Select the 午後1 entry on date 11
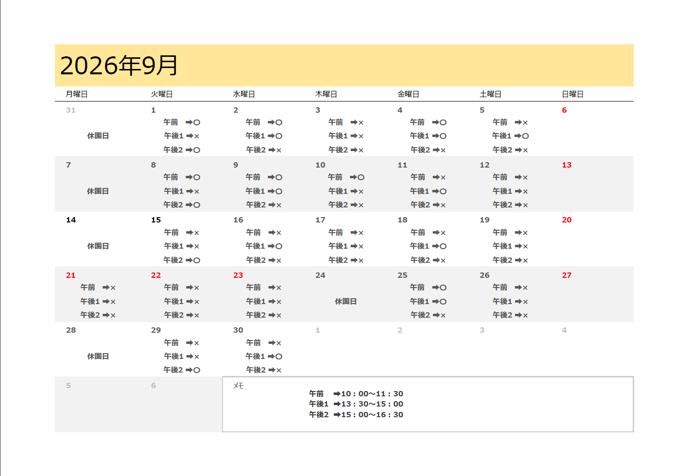This screenshot has width=674, height=476. [x=428, y=191]
